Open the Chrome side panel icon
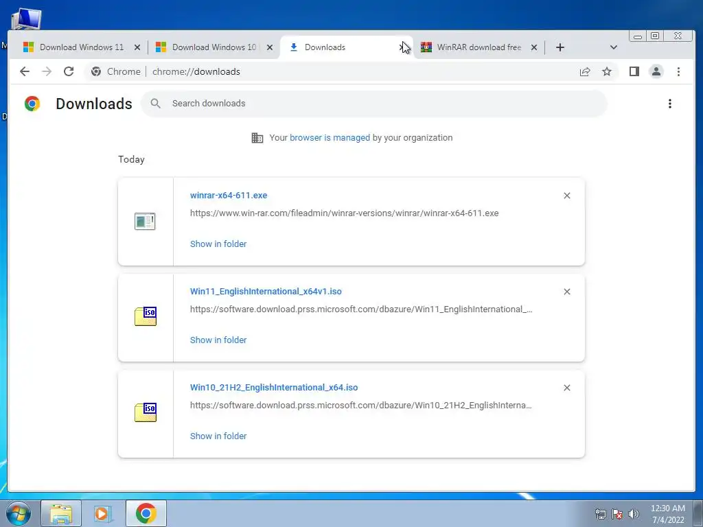 [634, 71]
